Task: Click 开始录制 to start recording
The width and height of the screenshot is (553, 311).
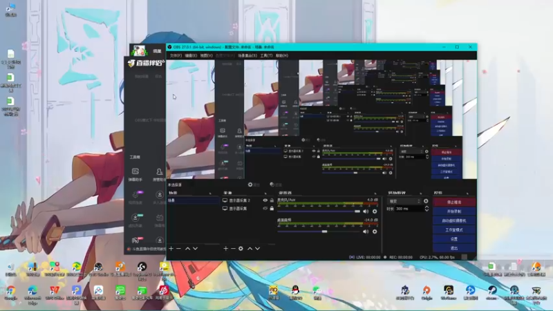Action: pyautogui.click(x=454, y=211)
